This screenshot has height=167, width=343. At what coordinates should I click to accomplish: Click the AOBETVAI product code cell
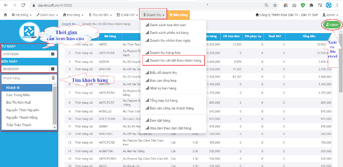tap(110, 151)
